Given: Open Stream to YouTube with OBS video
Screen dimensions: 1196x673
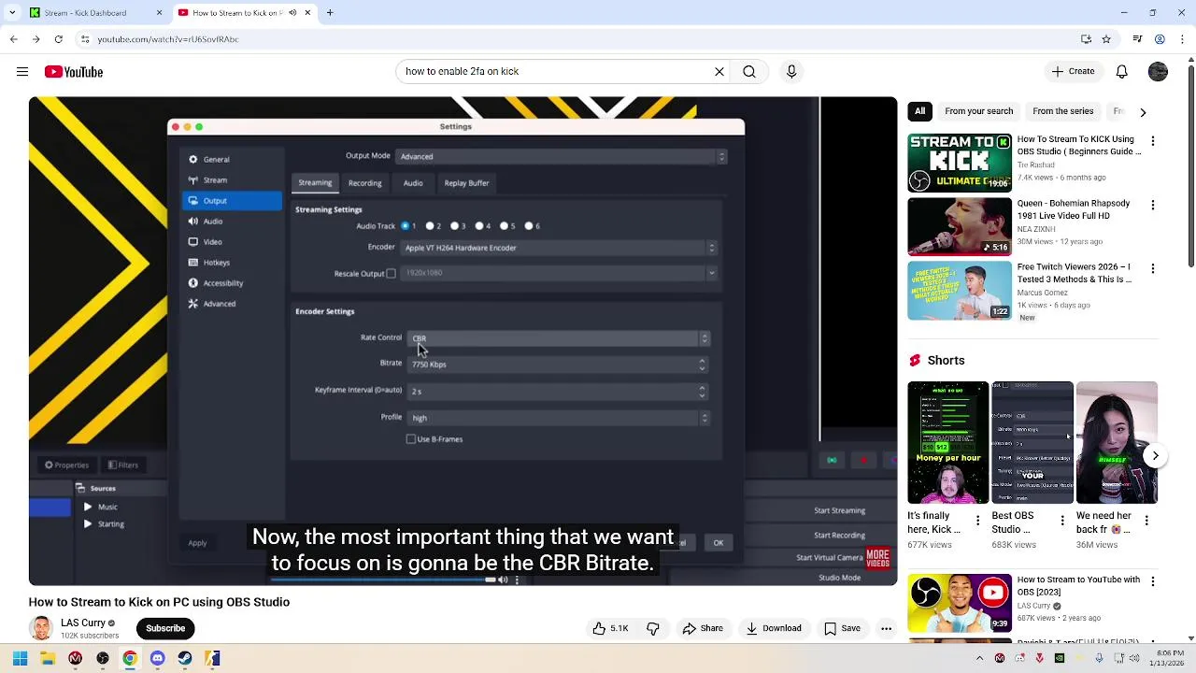Looking at the screenshot, I should click(x=960, y=603).
